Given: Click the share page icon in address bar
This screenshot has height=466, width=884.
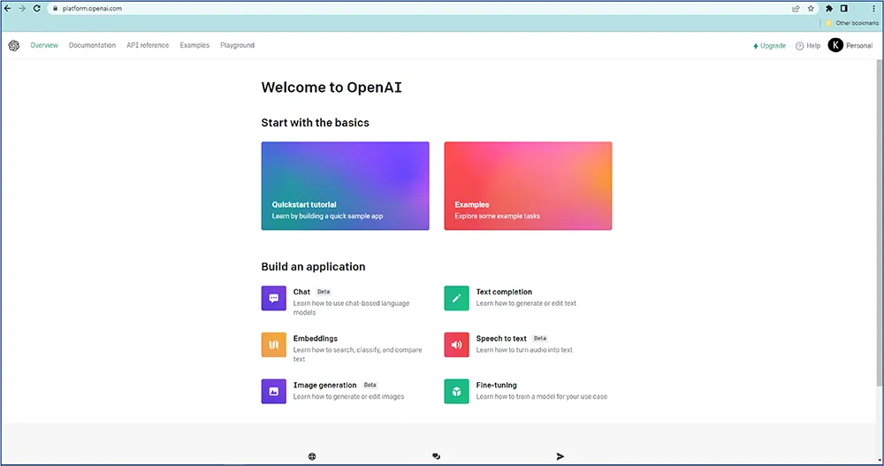Looking at the screenshot, I should tap(796, 9).
